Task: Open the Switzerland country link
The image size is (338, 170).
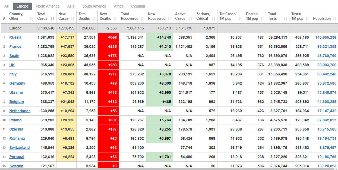Action: [x=20, y=148]
